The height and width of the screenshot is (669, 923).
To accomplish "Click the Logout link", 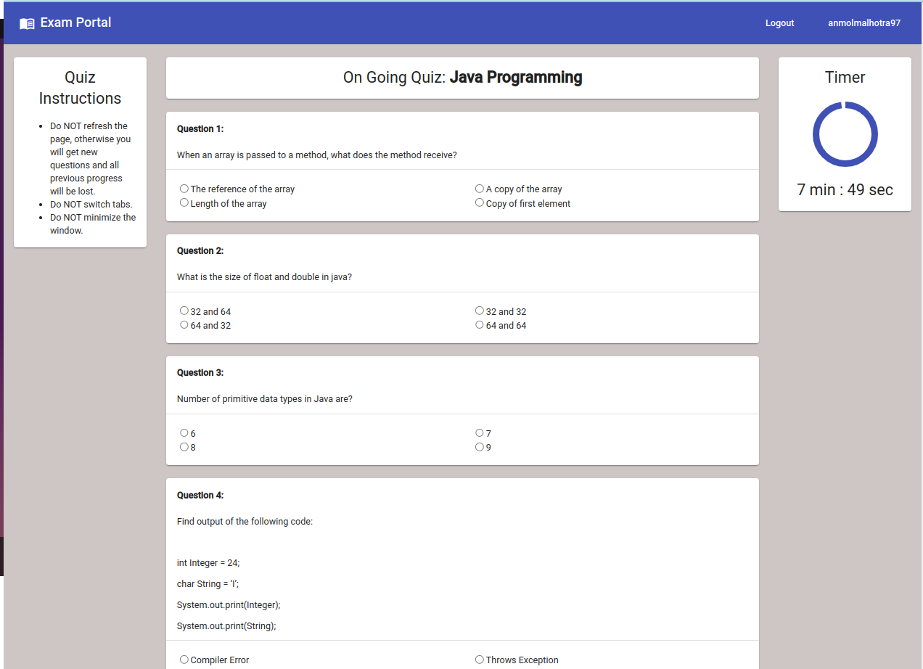I will tap(779, 22).
